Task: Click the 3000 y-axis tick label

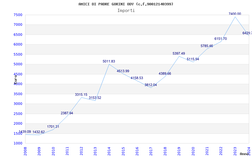Action: [18, 104]
